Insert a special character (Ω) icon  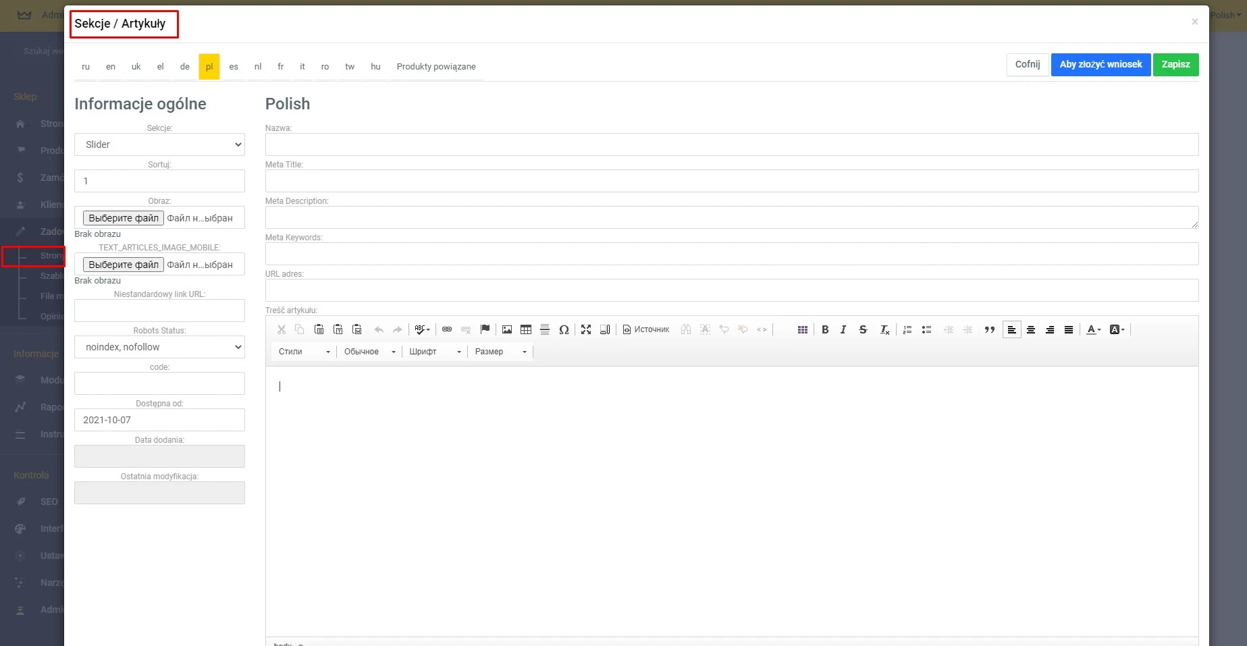564,329
